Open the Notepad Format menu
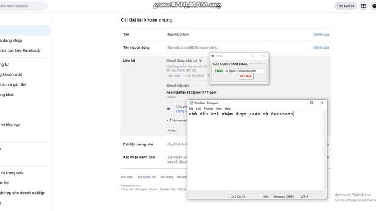376x211 pixels. tap(208, 108)
